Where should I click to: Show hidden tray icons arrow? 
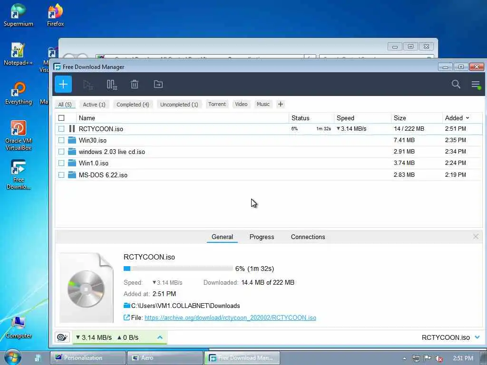pos(404,358)
